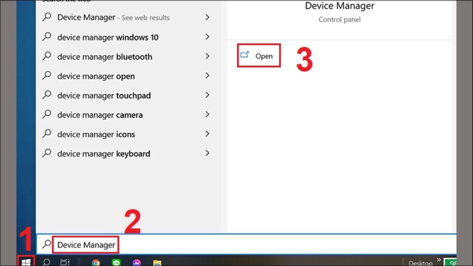
Task: Click "Control panel" subtitle in preview pane
Action: pyautogui.click(x=340, y=19)
